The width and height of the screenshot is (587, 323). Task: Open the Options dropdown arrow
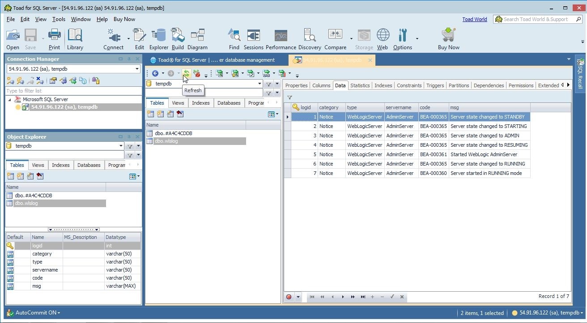[417, 38]
